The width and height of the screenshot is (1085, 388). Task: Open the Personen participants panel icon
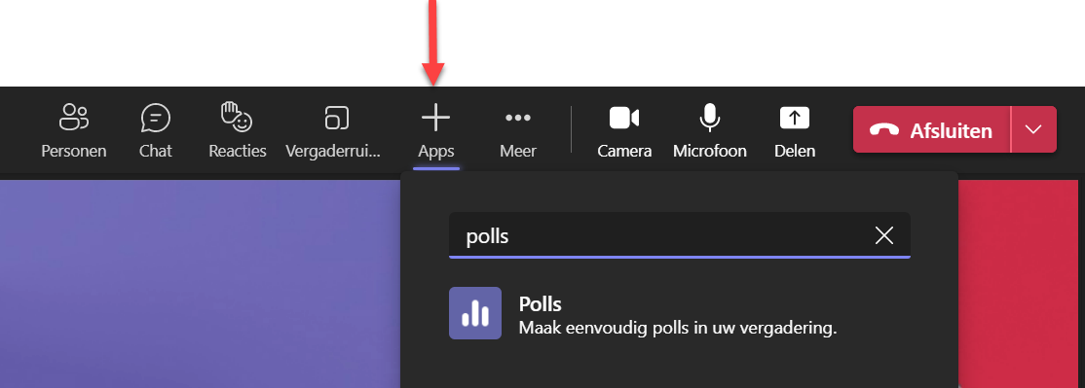tap(73, 118)
